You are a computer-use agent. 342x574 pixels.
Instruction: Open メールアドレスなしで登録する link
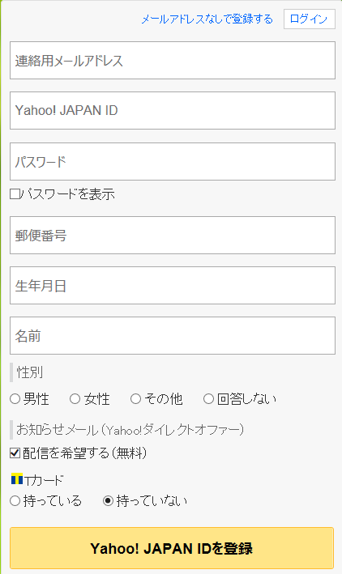(x=207, y=19)
